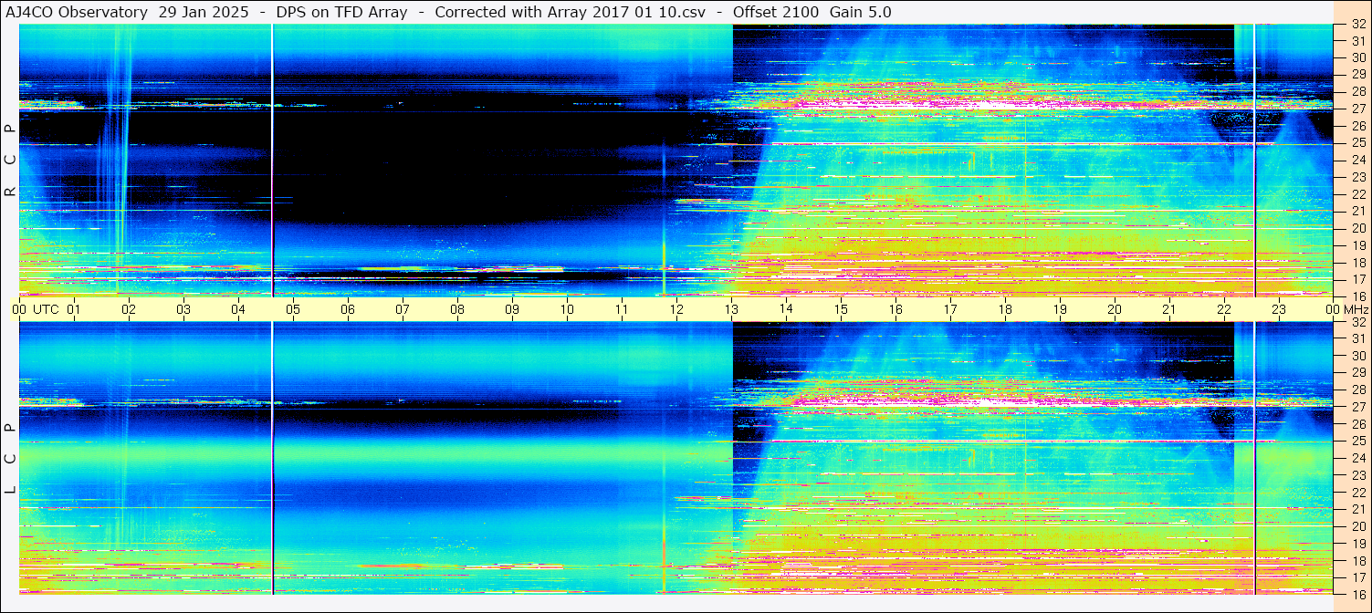Viewport: 1372px width, 613px height.
Task: Click the 21 hour mark on time axis
Action: (1169, 309)
